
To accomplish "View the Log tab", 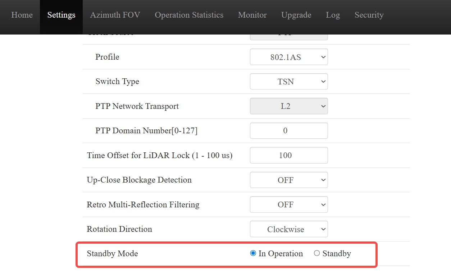I will pyautogui.click(x=333, y=15).
